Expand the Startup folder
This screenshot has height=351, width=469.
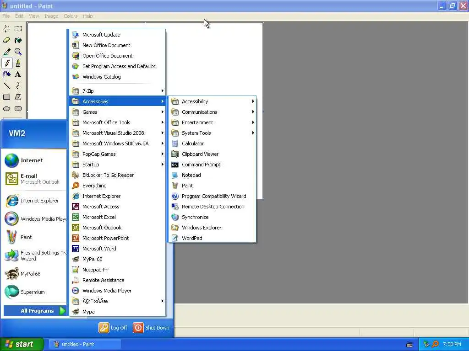[x=117, y=165]
